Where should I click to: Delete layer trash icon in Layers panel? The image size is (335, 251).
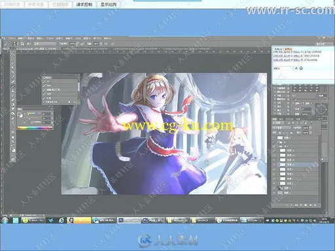[315, 205]
